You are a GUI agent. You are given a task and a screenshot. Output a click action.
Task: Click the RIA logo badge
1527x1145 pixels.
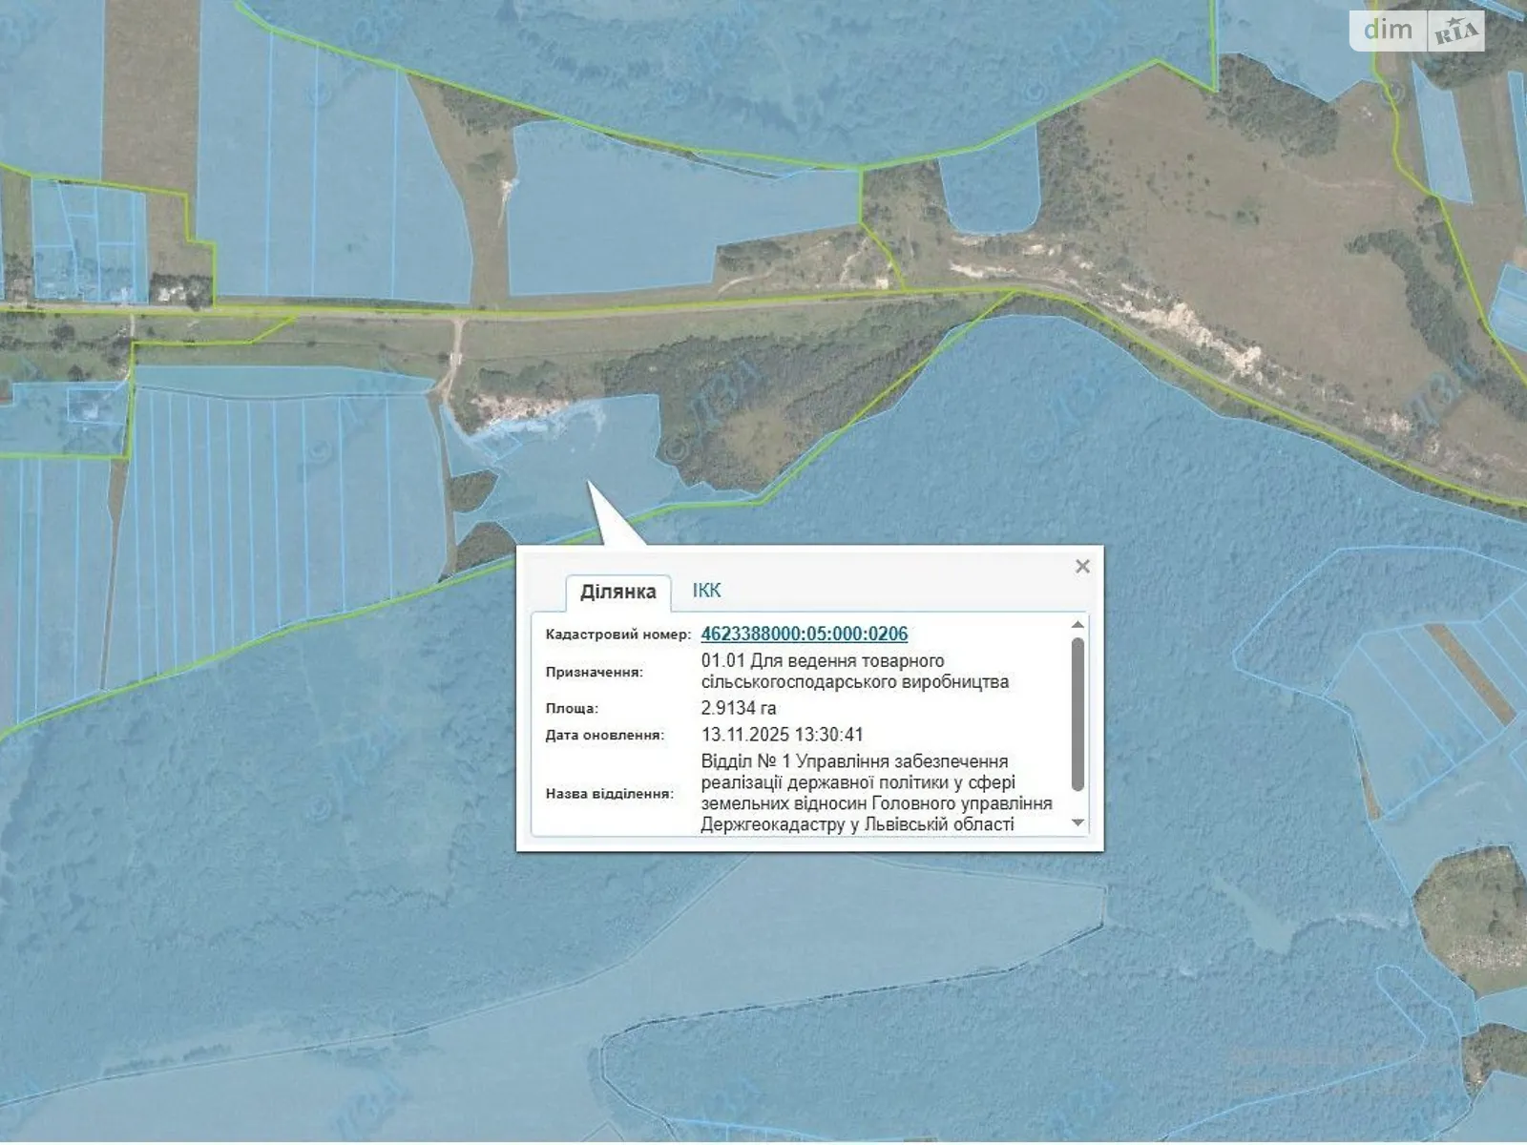coord(1454,32)
